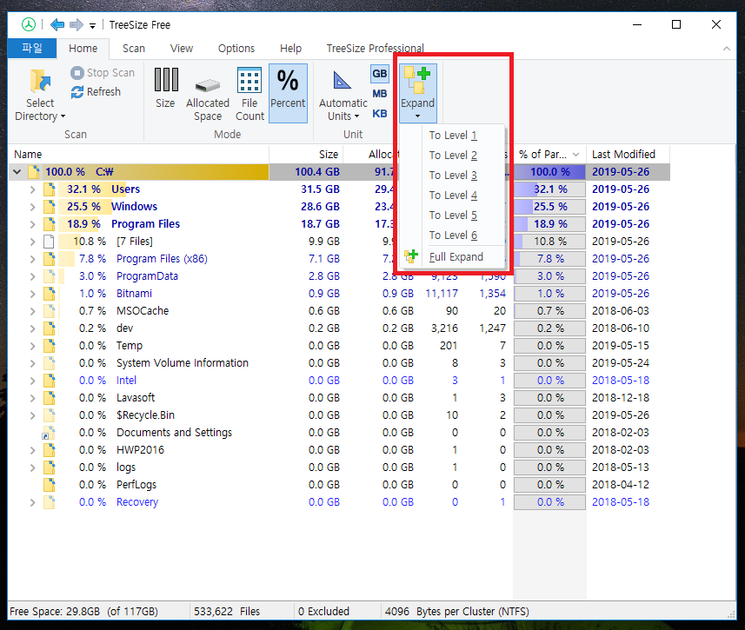Choose To Level 4
745x630 pixels.
pyautogui.click(x=453, y=196)
